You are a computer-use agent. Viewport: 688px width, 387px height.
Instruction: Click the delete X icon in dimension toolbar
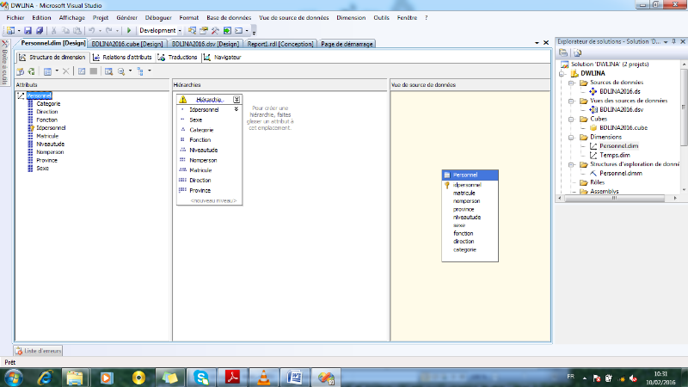click(x=66, y=71)
